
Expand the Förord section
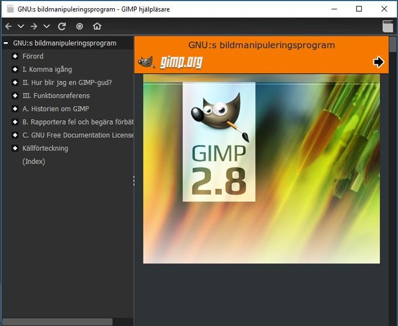point(15,56)
